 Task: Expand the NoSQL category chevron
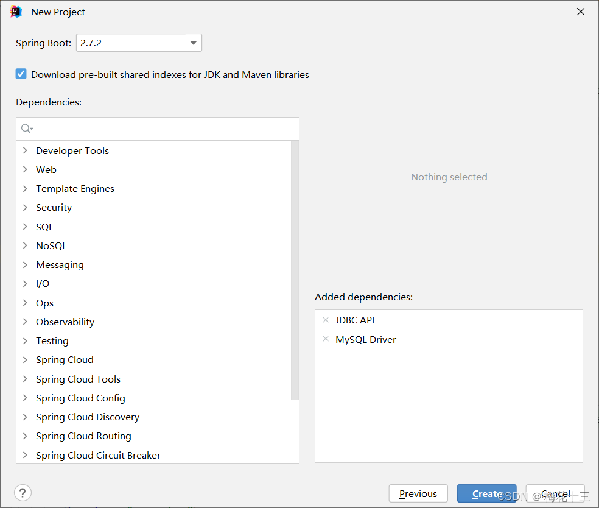25,245
